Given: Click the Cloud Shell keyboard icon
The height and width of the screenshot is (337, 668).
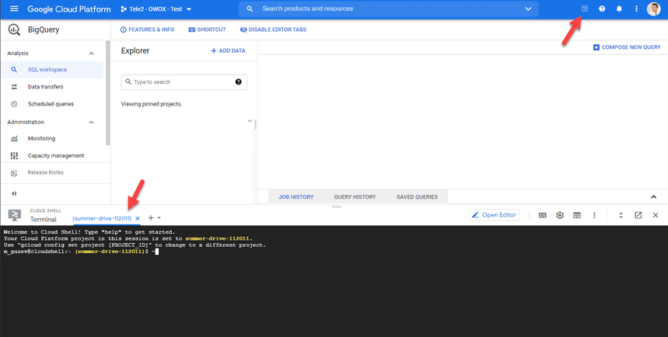Looking at the screenshot, I should coord(542,215).
